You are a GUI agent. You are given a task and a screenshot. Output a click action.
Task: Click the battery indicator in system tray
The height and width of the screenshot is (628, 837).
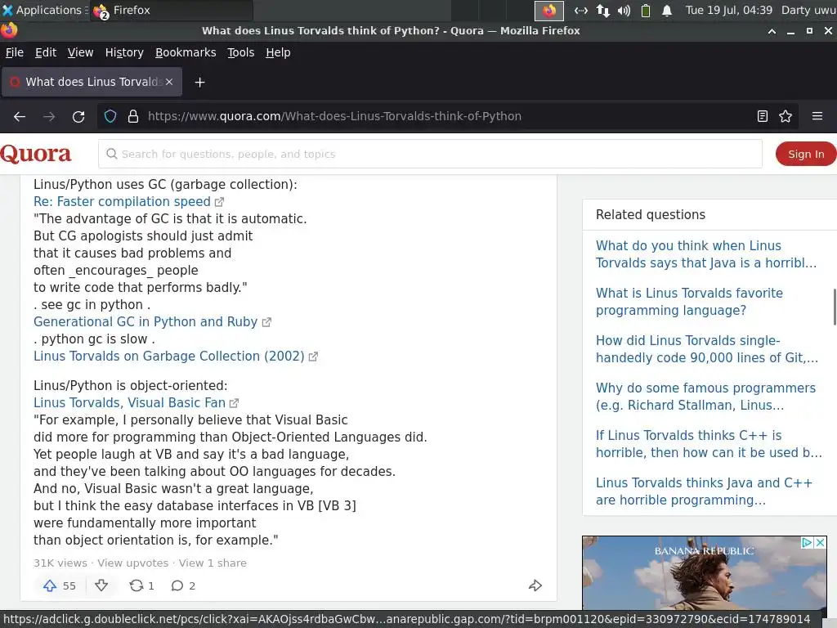tap(646, 10)
